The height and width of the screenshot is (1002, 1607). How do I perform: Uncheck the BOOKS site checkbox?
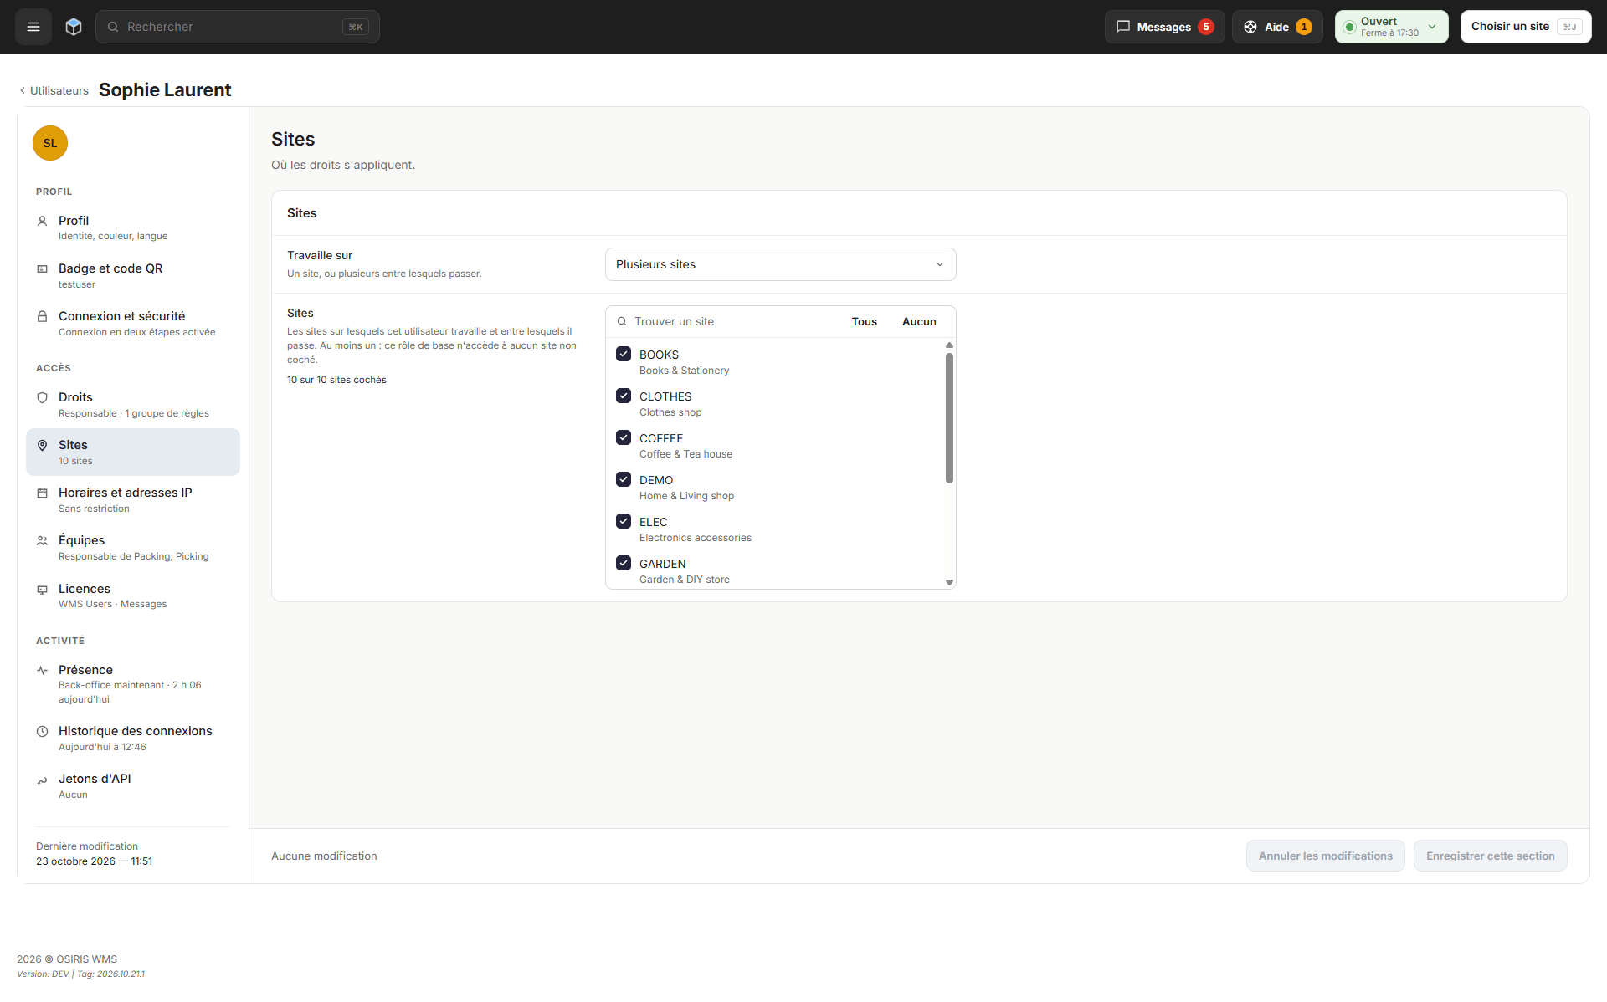click(624, 354)
